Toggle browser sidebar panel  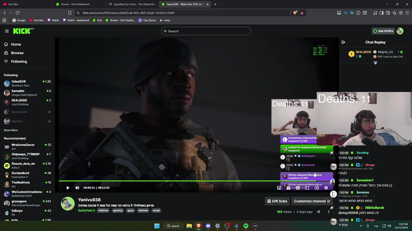(381, 13)
